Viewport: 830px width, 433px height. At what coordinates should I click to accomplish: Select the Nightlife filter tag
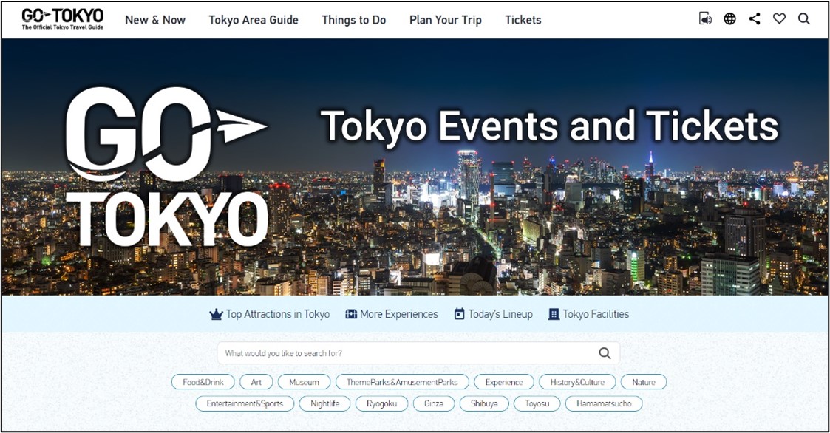(x=325, y=403)
